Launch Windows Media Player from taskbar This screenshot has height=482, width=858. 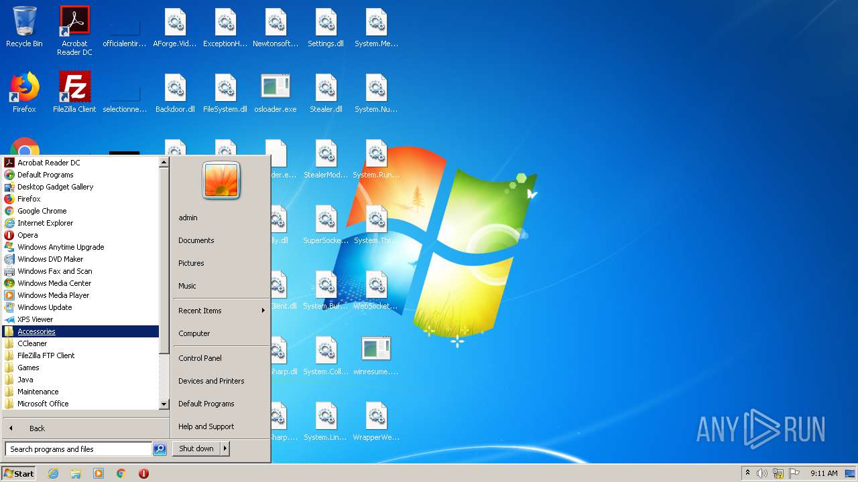[x=99, y=473]
